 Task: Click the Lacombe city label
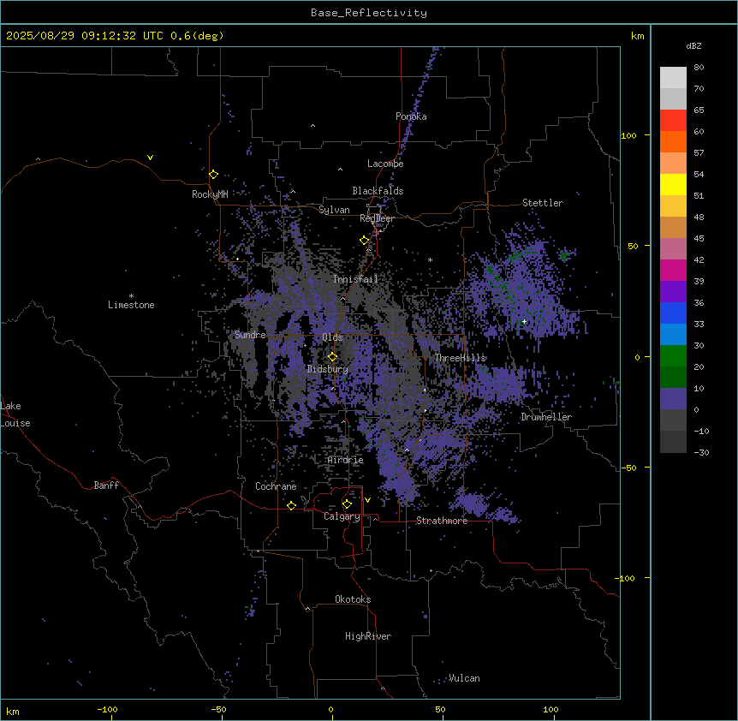tap(385, 164)
